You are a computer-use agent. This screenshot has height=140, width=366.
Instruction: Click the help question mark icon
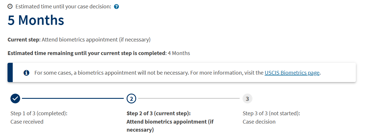[117, 7]
